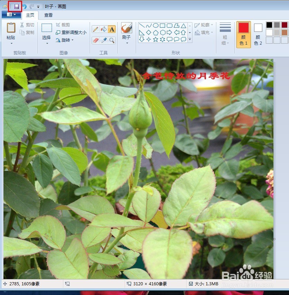Choose the Polygon shape
Screen dimensions: 289x295
tap(177, 26)
